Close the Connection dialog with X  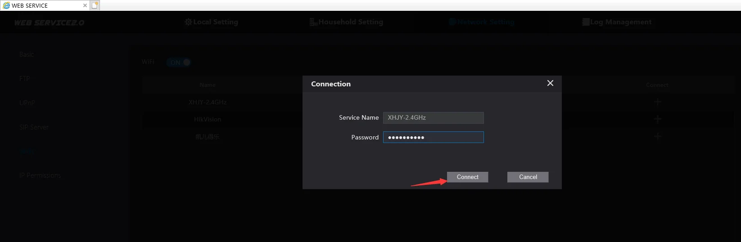(550, 83)
